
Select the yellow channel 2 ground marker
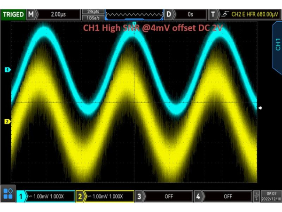click(7, 122)
